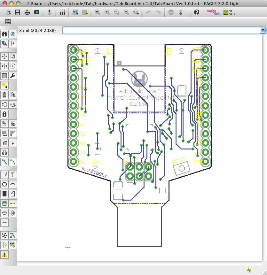The image size is (267, 275).
Task: Open the script SCR dropdown
Action: [x=75, y=12]
